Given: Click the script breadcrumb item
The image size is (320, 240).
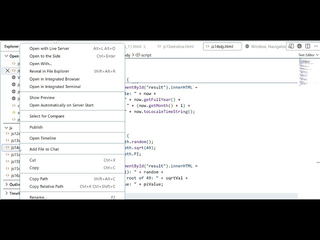Looking at the screenshot, I should point(143,55).
